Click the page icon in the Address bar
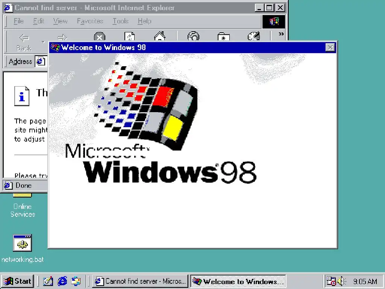This screenshot has height=289, width=385. 41,61
